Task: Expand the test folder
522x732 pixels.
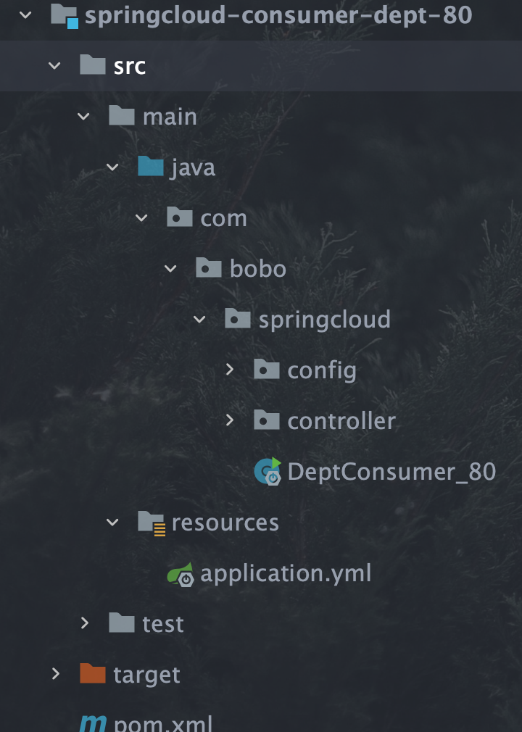Action: [85, 624]
